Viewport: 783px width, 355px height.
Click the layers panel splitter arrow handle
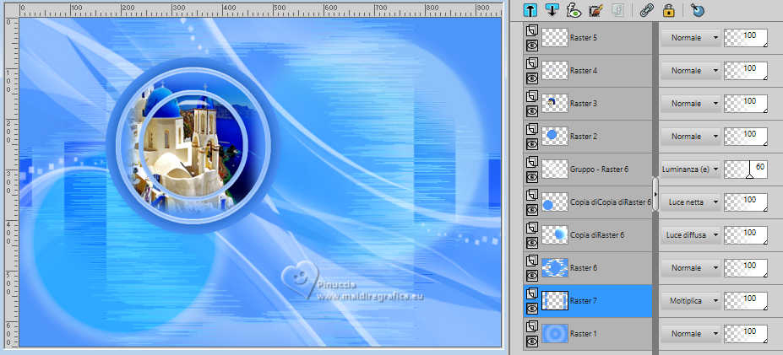click(655, 193)
